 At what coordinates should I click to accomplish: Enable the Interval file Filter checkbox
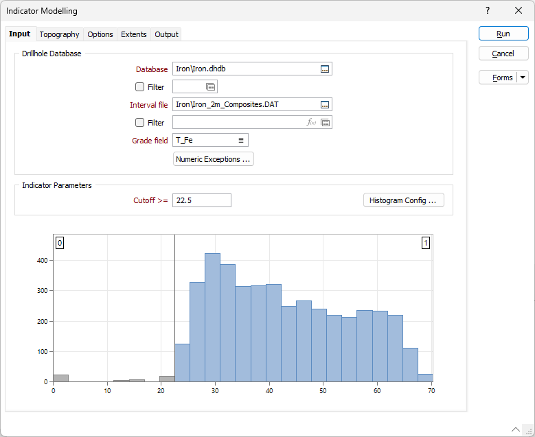(140, 122)
